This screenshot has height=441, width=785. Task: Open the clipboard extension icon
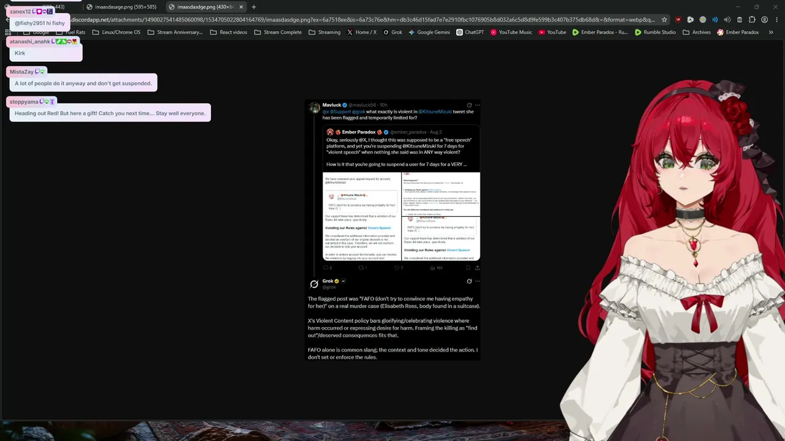coord(739,20)
